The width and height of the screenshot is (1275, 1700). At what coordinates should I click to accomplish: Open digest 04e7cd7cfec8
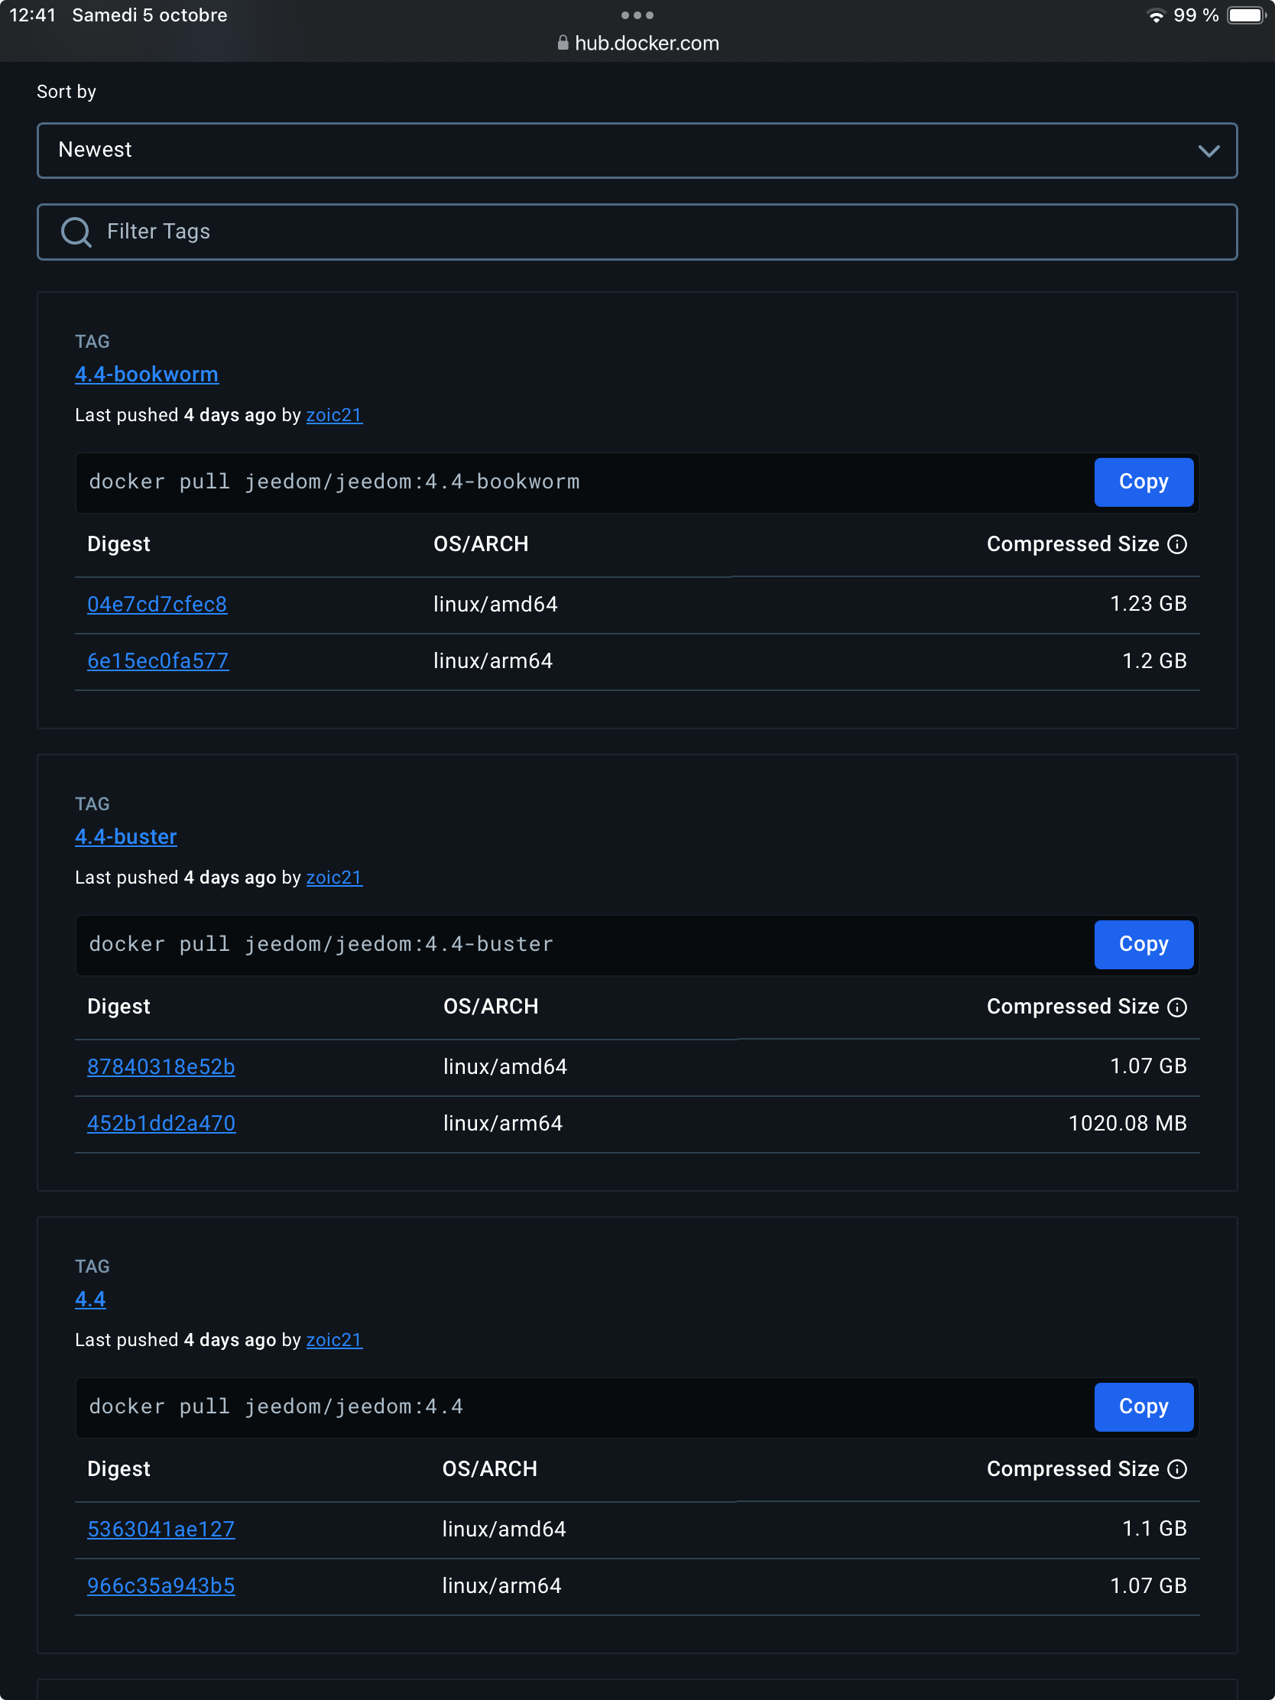click(157, 604)
